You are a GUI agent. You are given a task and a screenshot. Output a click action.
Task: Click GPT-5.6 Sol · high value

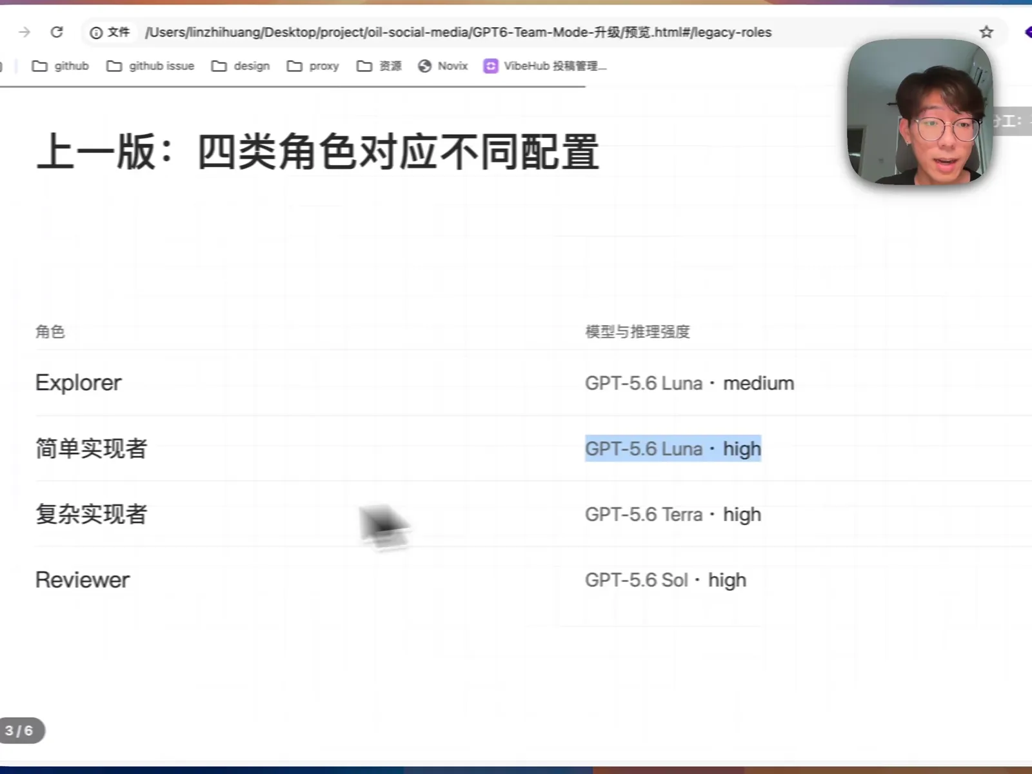[666, 580]
